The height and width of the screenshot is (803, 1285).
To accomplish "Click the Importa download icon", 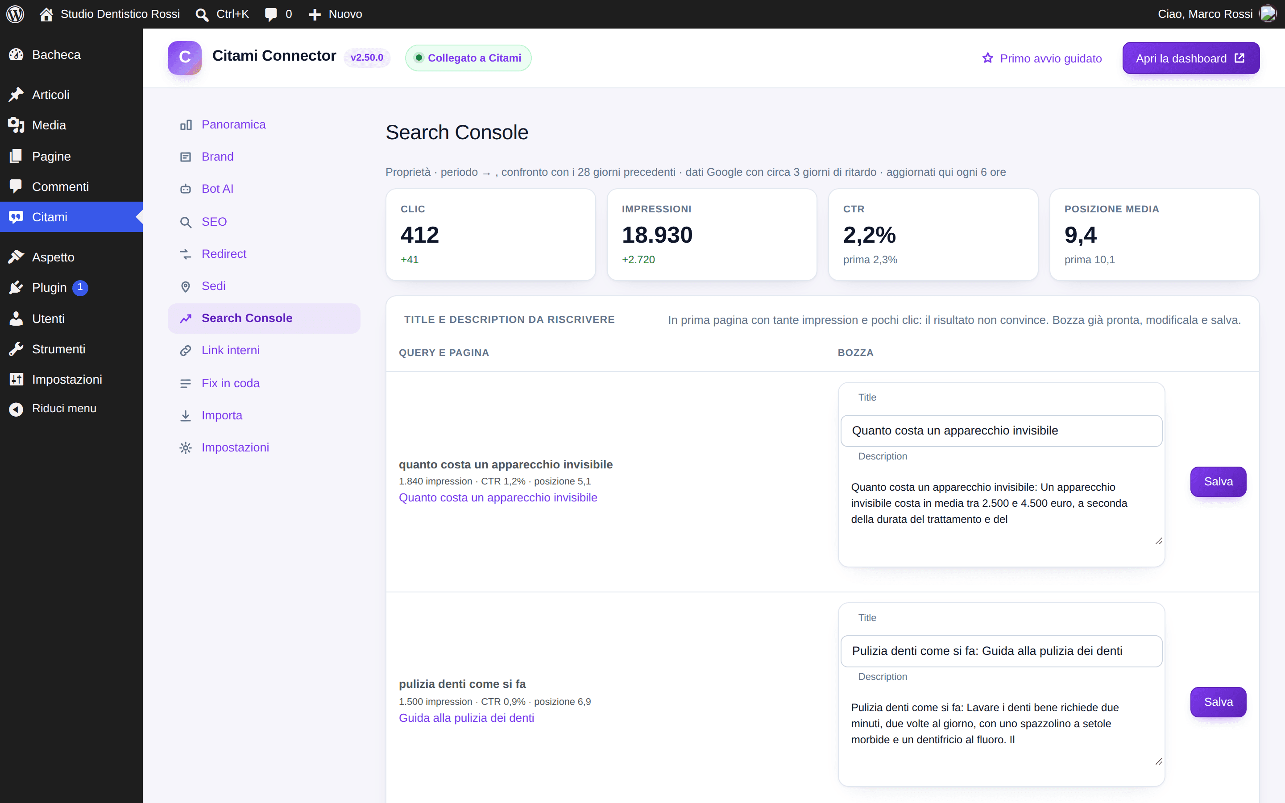I will click(185, 416).
